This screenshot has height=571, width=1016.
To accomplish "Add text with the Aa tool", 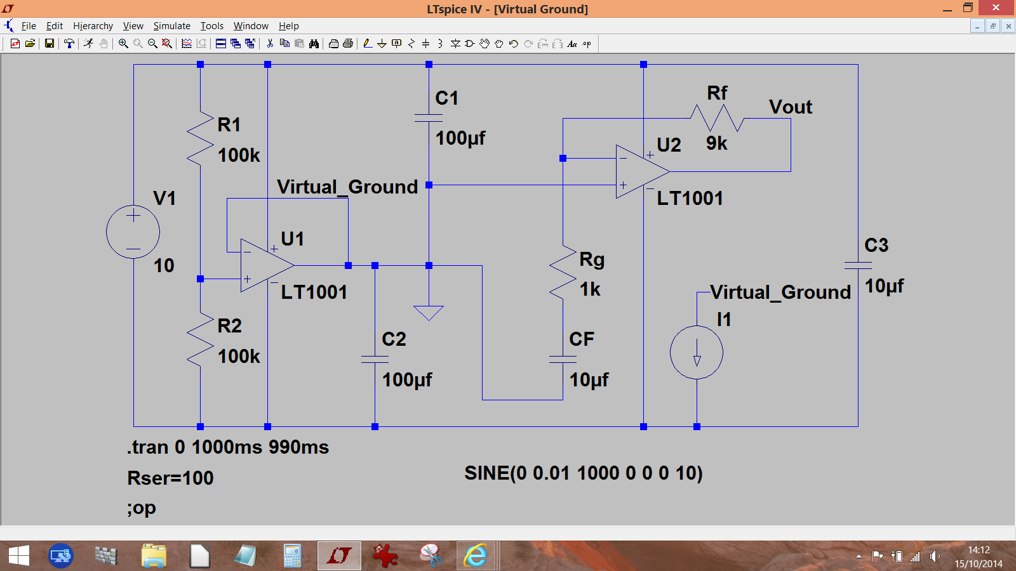I will point(572,44).
